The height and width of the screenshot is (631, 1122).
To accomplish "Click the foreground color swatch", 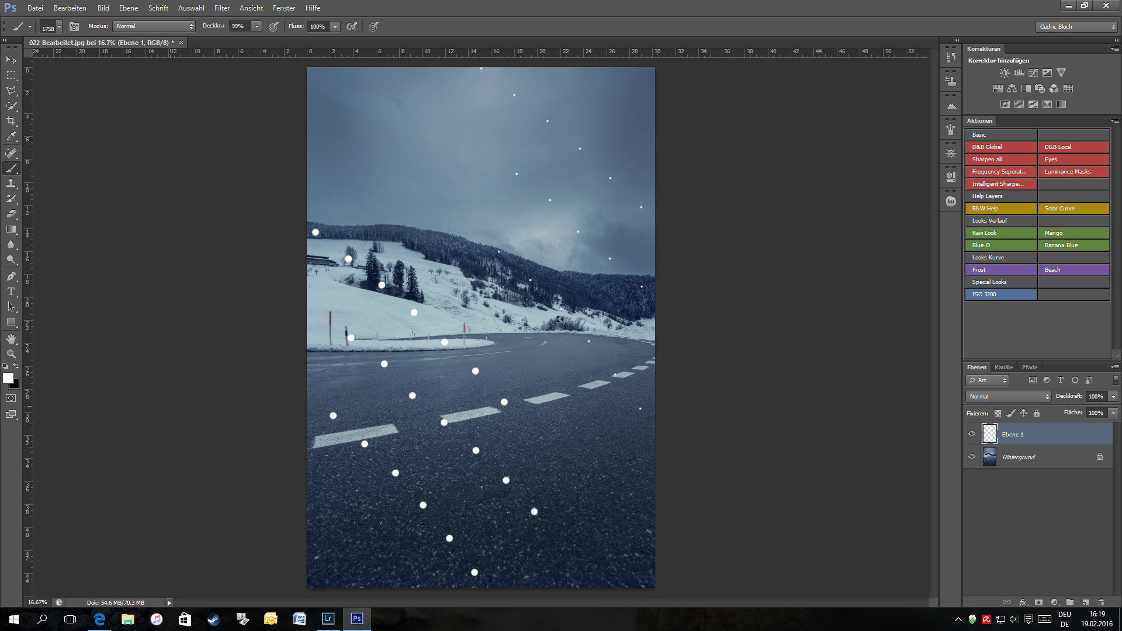I will click(8, 378).
